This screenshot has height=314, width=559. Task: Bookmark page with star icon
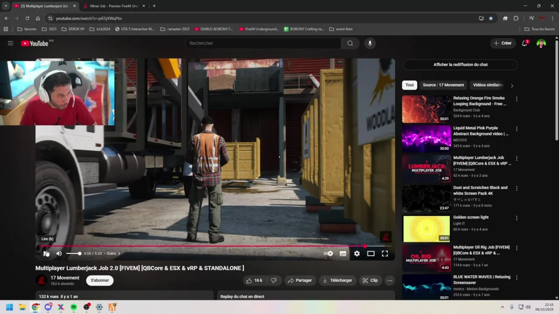click(491, 18)
